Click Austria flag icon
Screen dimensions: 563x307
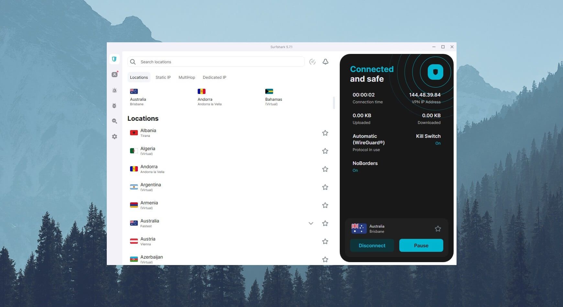134,241
